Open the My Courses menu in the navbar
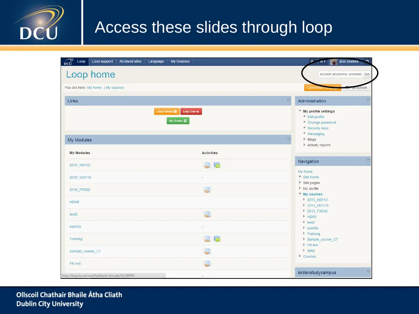 (x=180, y=61)
